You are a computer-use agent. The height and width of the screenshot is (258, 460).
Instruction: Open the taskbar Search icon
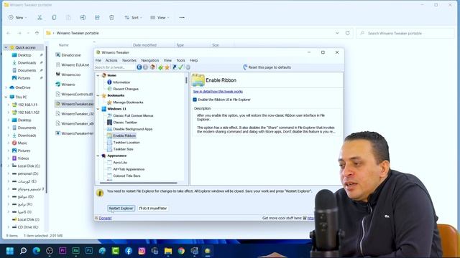tap(23, 251)
